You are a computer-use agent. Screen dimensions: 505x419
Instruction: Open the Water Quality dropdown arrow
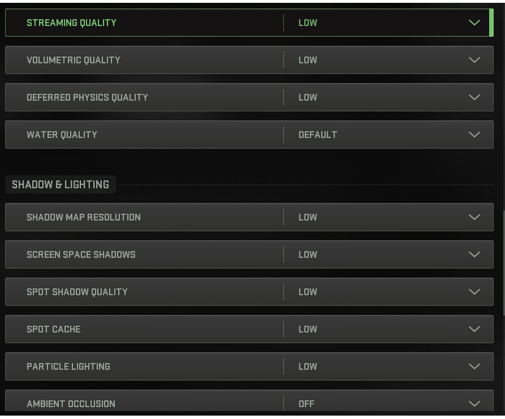pyautogui.click(x=474, y=135)
